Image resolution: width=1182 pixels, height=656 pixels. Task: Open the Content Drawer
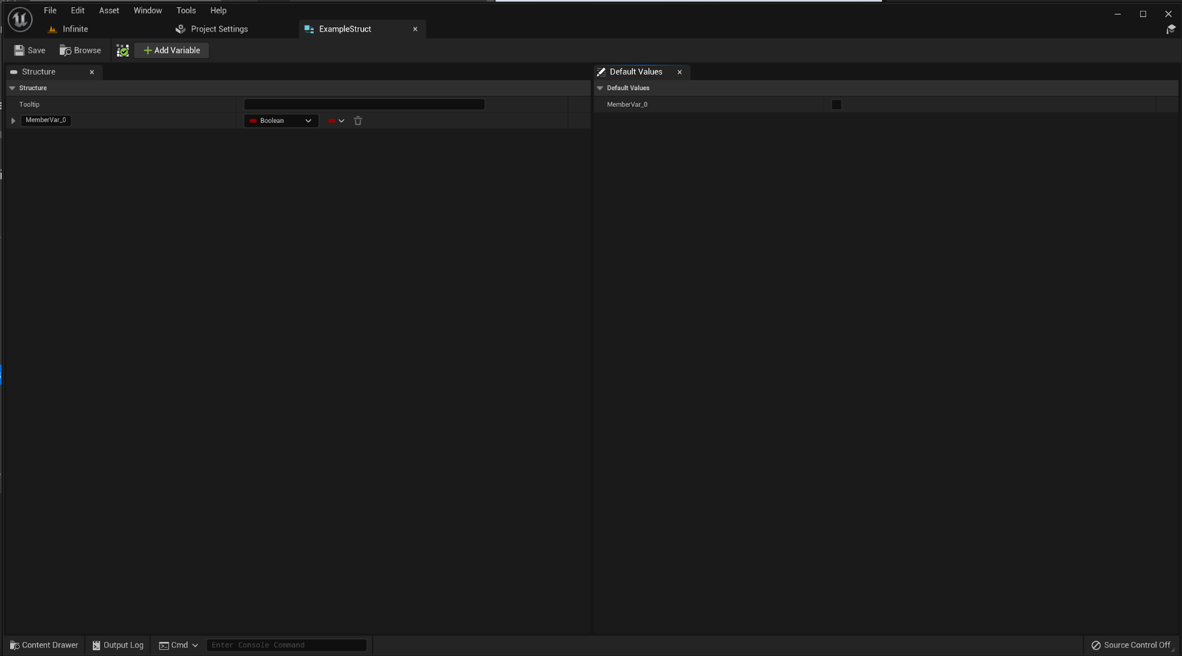44,645
